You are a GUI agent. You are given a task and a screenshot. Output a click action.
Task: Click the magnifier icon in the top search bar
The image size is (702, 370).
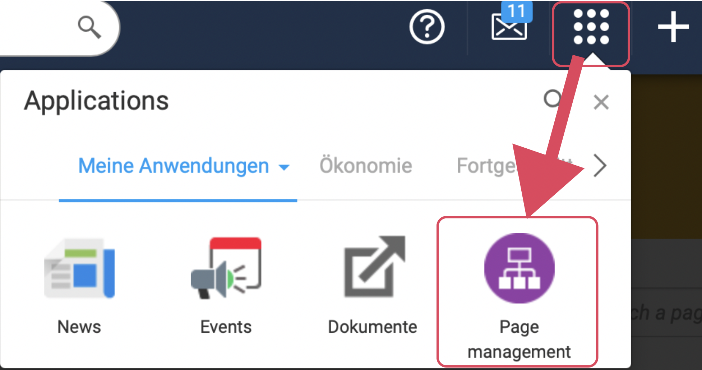pyautogui.click(x=89, y=27)
